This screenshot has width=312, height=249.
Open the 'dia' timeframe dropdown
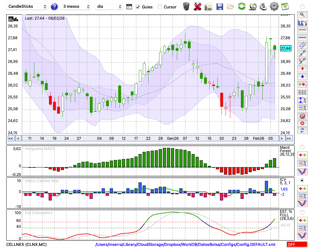[x=109, y=7]
